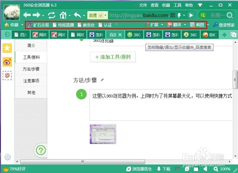This screenshot has height=173, width=238.
Task: Click the 79%好评 rating in status bar
Action: [x=14, y=169]
